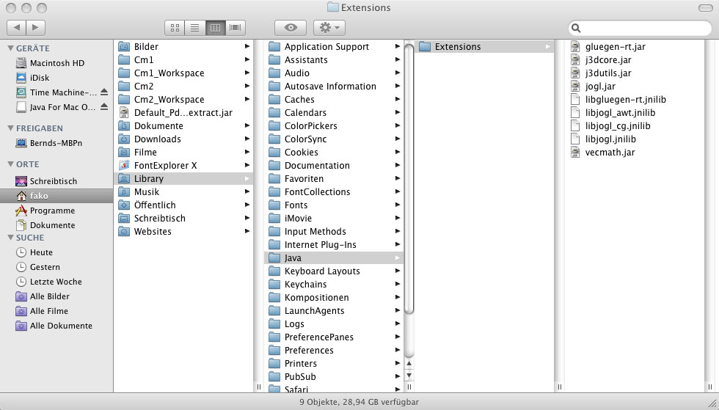Select the jogl.jar file
Screen dimensions: 719x410
pos(635,87)
